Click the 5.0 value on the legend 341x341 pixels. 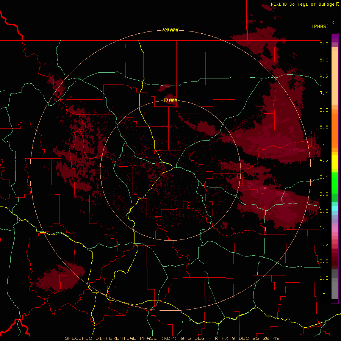click(324, 144)
